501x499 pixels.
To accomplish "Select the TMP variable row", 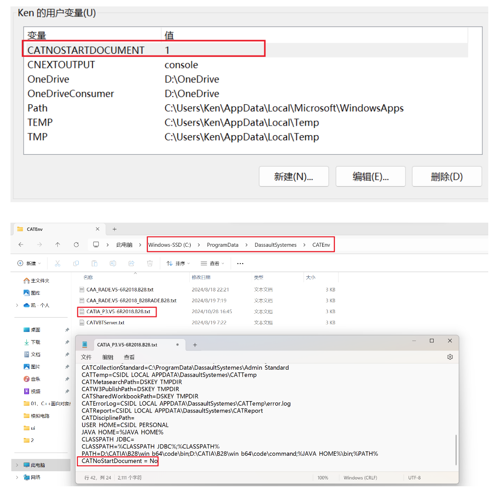I will point(246,137).
